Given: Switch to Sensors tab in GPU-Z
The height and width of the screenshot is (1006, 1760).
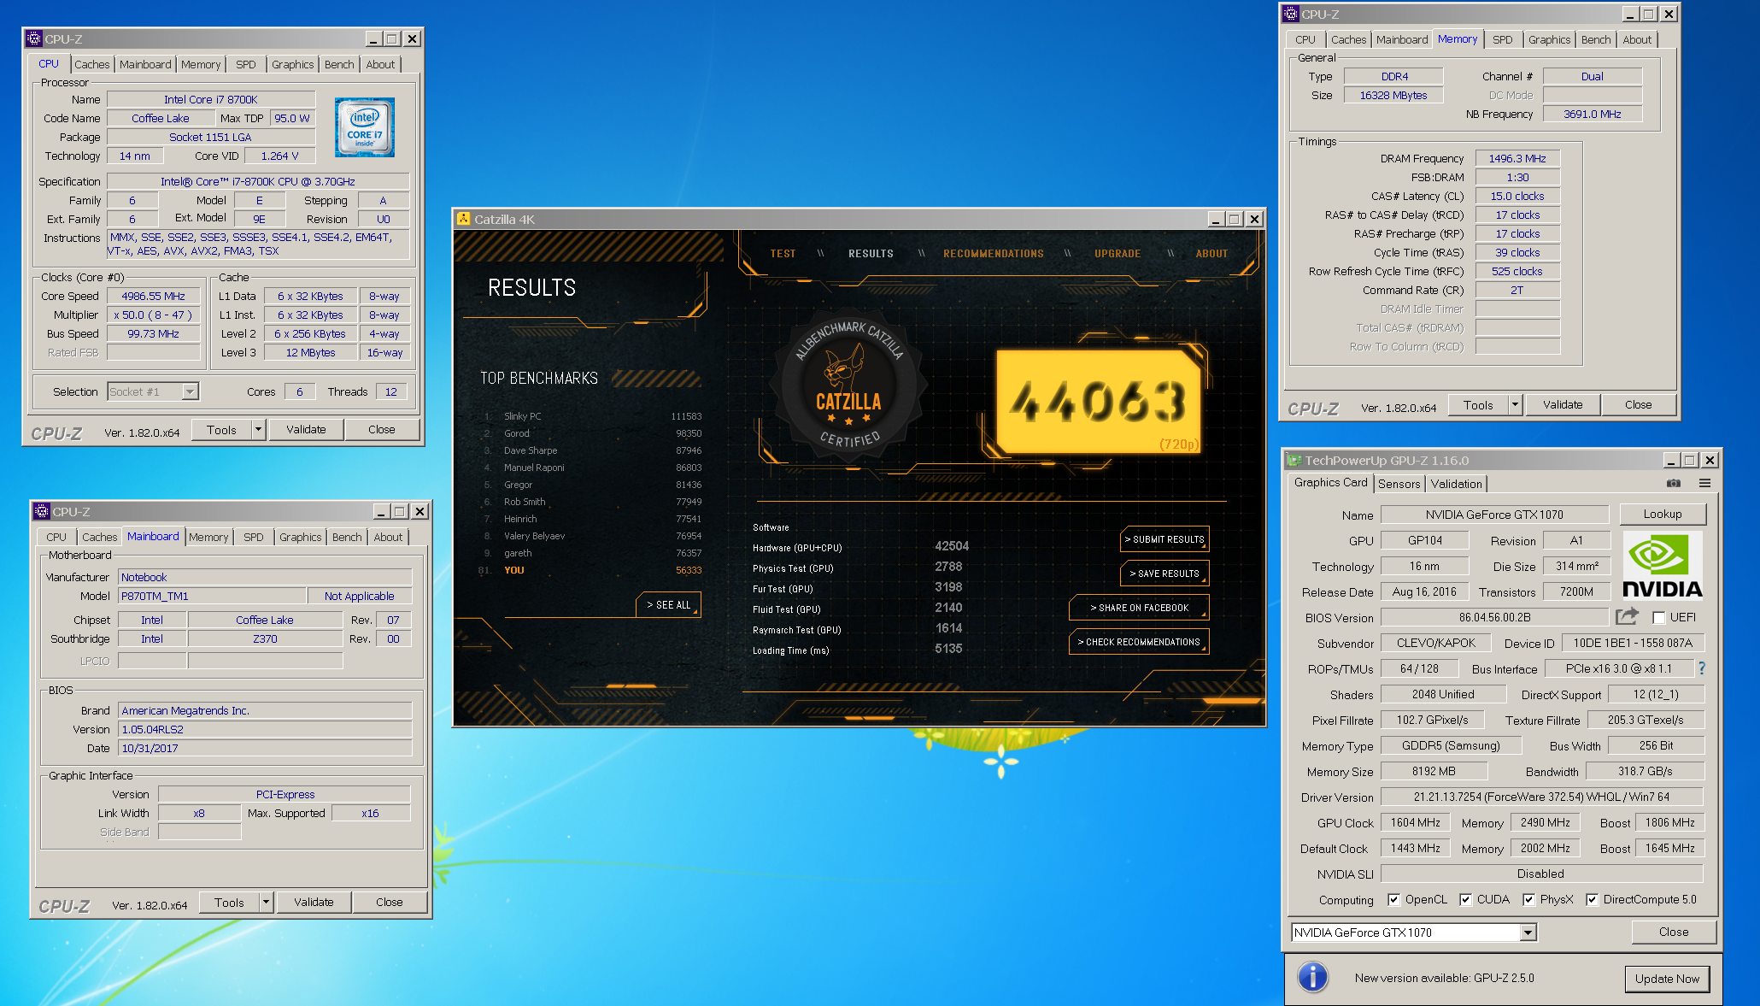Looking at the screenshot, I should (1399, 484).
